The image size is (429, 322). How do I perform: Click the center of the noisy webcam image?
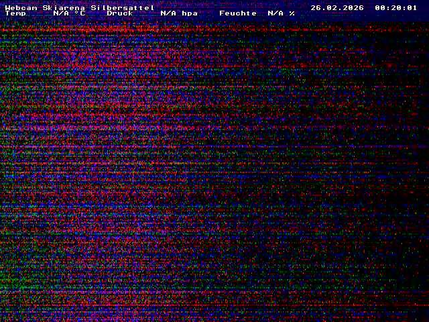[x=214, y=168]
